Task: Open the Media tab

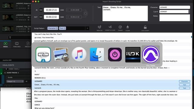Action: click(5, 45)
